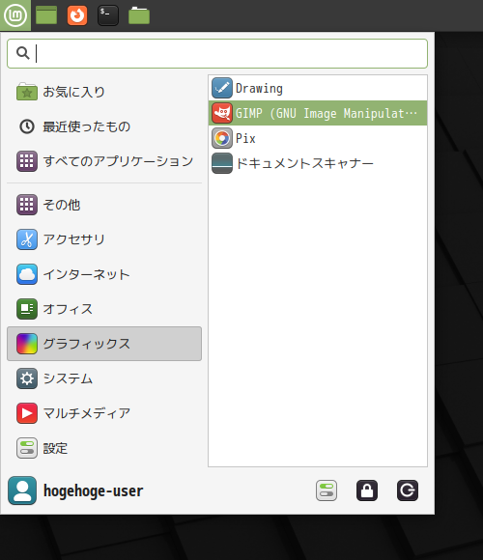Click the hogehoge-user avatar icon
The height and width of the screenshot is (560, 483).
(x=22, y=490)
